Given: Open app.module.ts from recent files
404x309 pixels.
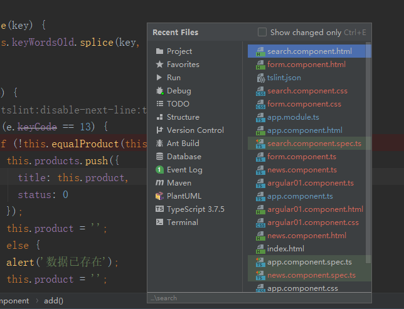Looking at the screenshot, I should (293, 117).
